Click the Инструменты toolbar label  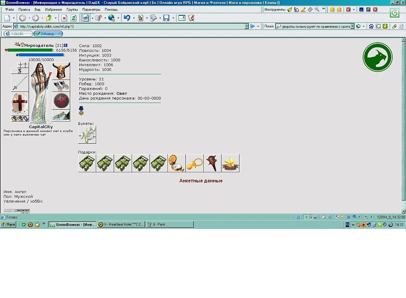click(x=275, y=10)
